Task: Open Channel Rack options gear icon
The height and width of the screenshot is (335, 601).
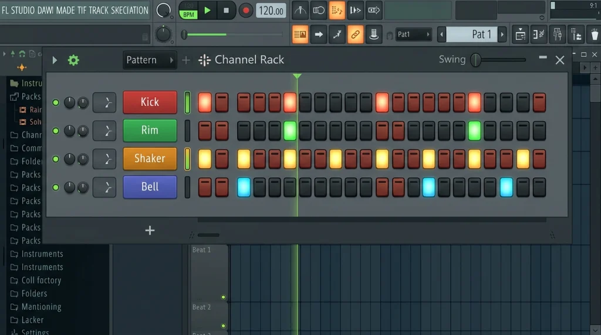Action: click(x=73, y=60)
